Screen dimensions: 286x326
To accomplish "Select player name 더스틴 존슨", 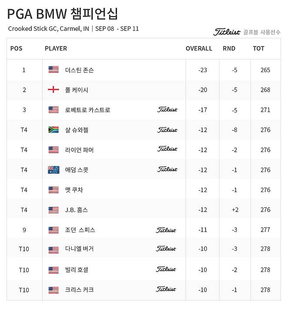I will pyautogui.click(x=79, y=70).
